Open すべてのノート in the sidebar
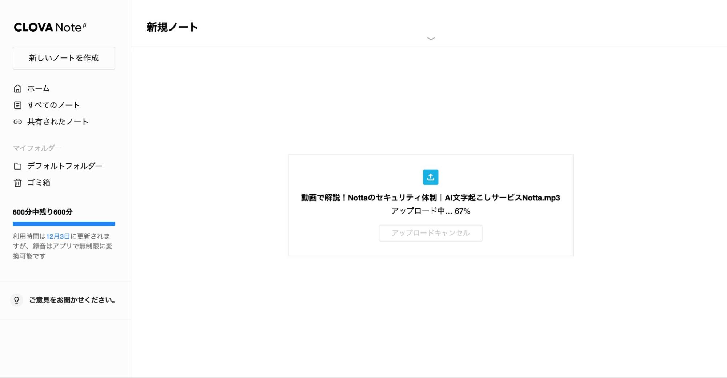The width and height of the screenshot is (727, 378). pyautogui.click(x=53, y=105)
